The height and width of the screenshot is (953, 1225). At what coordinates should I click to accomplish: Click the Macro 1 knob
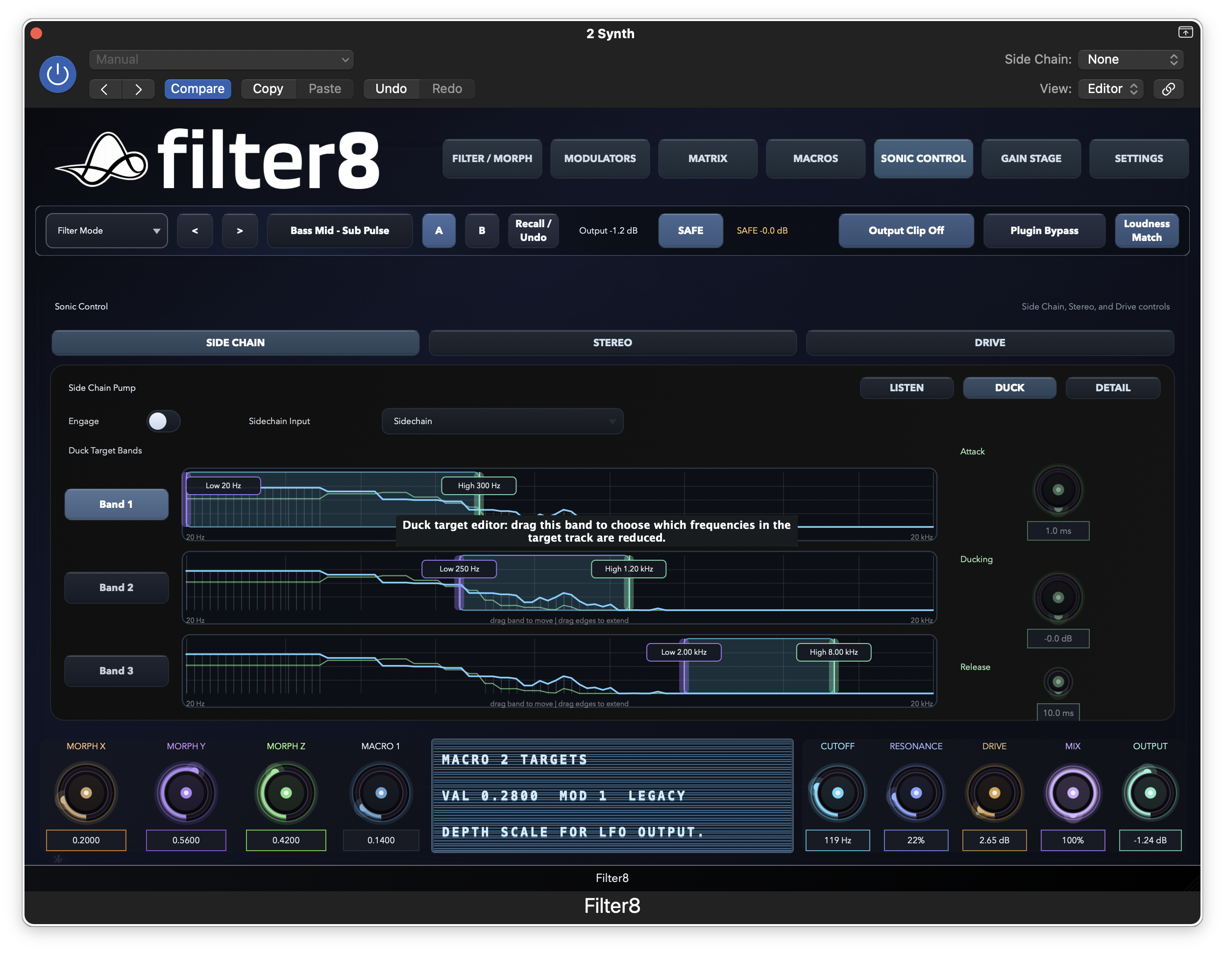pyautogui.click(x=381, y=793)
